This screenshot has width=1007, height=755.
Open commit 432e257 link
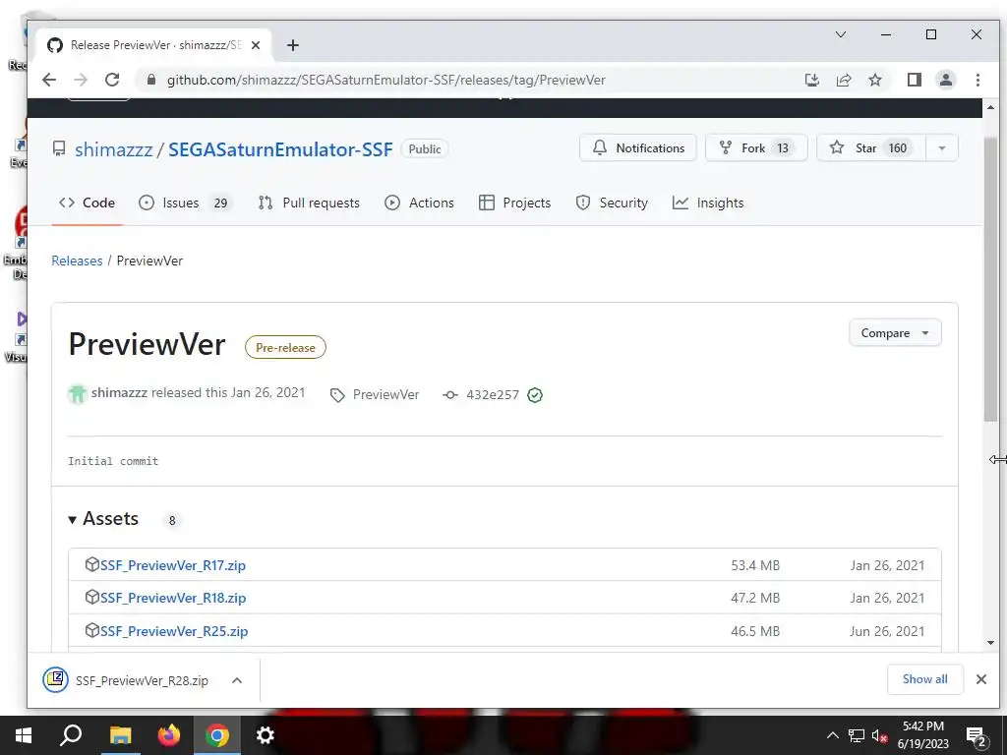click(492, 394)
